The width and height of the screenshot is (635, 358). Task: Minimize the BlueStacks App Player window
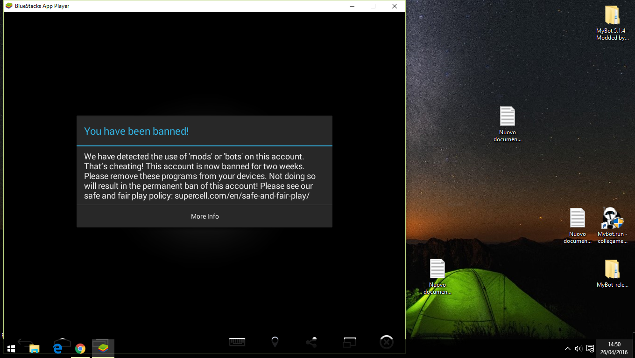tap(351, 6)
